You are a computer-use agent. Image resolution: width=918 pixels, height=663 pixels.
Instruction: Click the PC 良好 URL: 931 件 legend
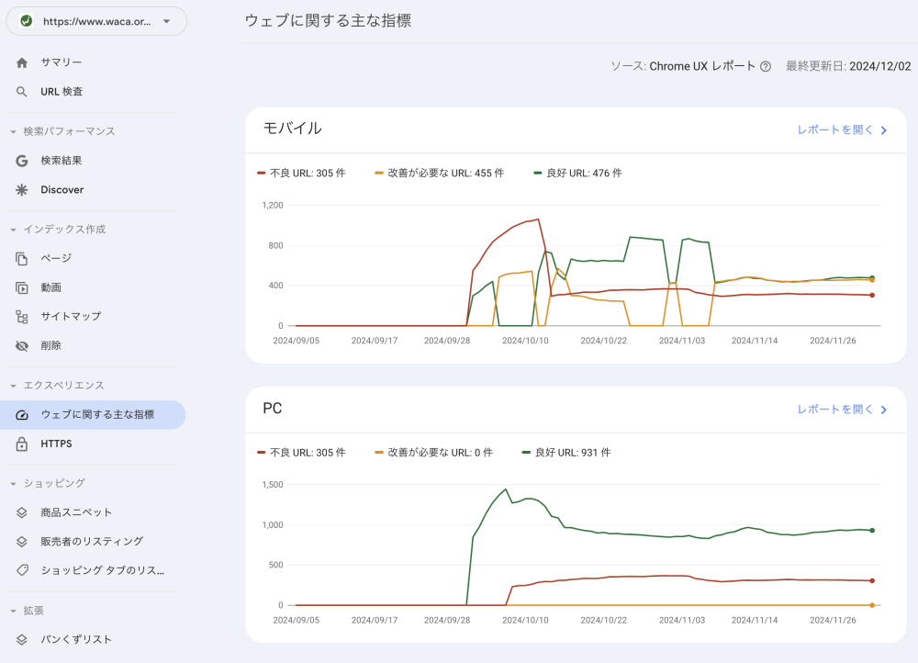coord(566,453)
